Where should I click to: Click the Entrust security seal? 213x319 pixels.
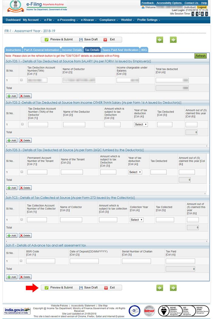pos(149,311)
